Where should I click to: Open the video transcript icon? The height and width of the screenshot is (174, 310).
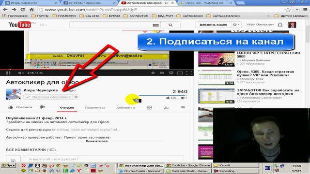pyautogui.click(x=150, y=107)
